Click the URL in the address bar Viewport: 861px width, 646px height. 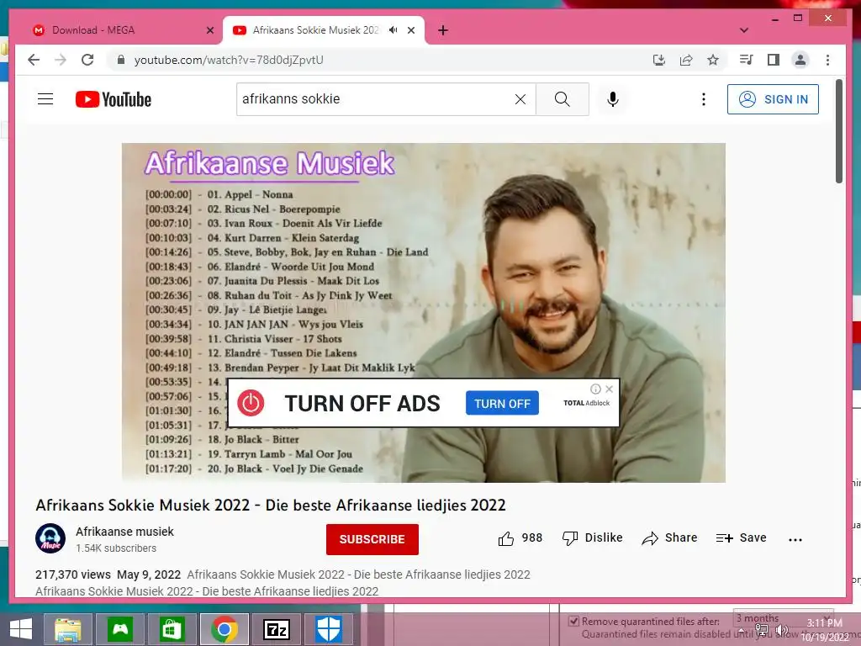[229, 60]
